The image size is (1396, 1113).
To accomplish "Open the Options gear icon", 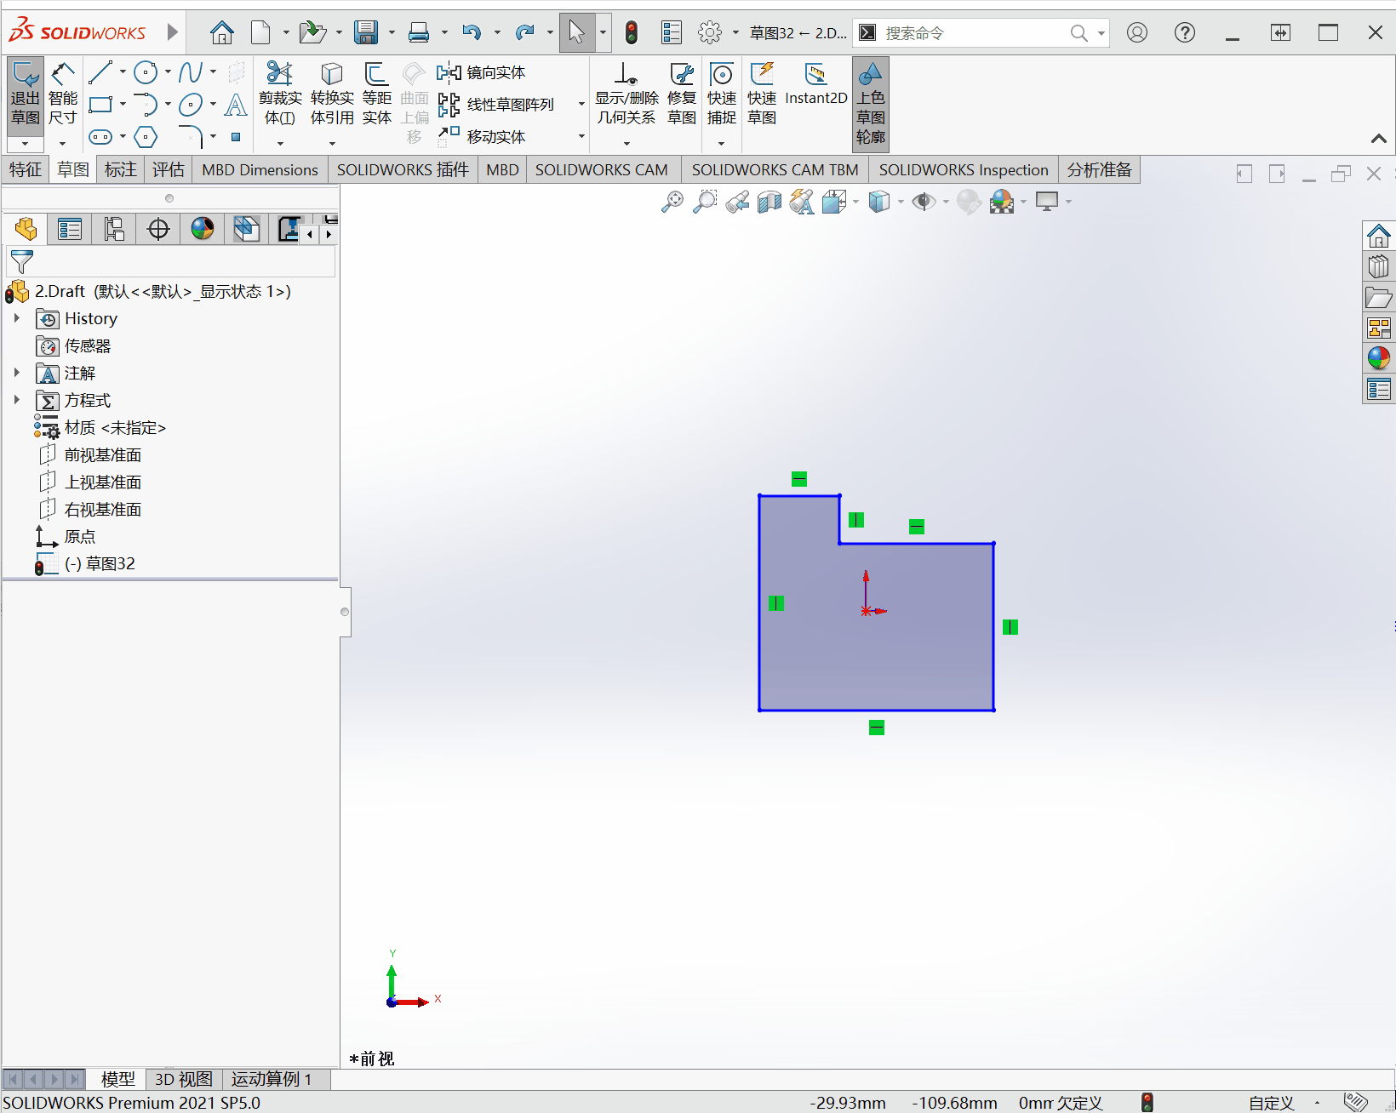I will coord(709,33).
